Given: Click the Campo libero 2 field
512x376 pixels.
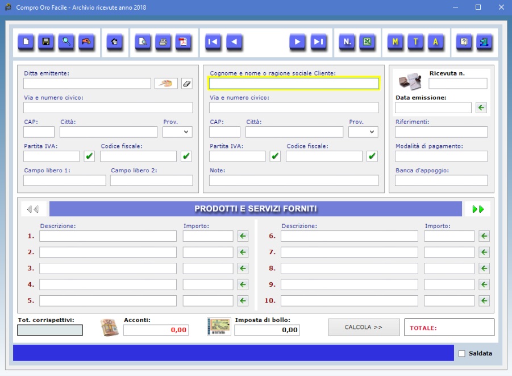Looking at the screenshot, I should pyautogui.click(x=152, y=180).
